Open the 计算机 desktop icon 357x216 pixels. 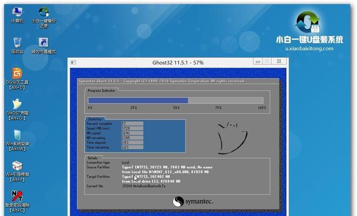(x=17, y=12)
